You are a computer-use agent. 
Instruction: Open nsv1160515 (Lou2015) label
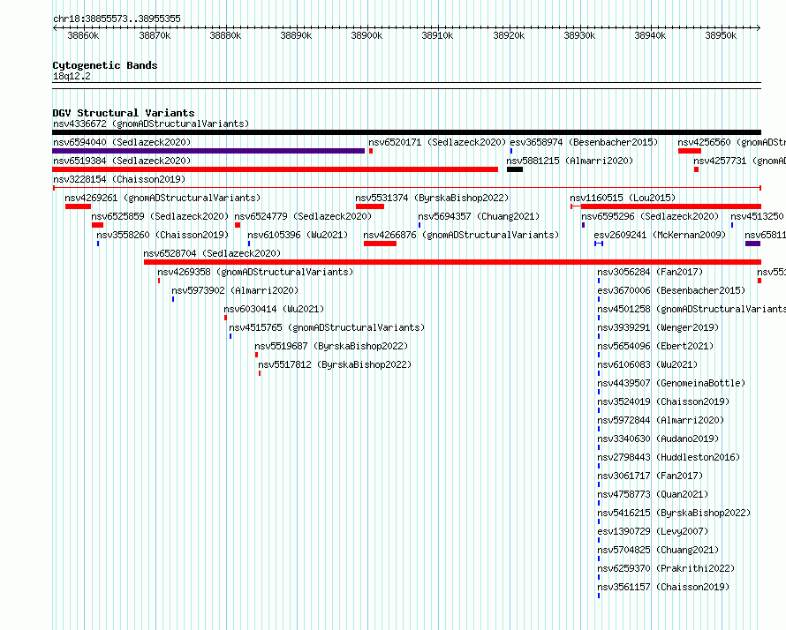(624, 198)
